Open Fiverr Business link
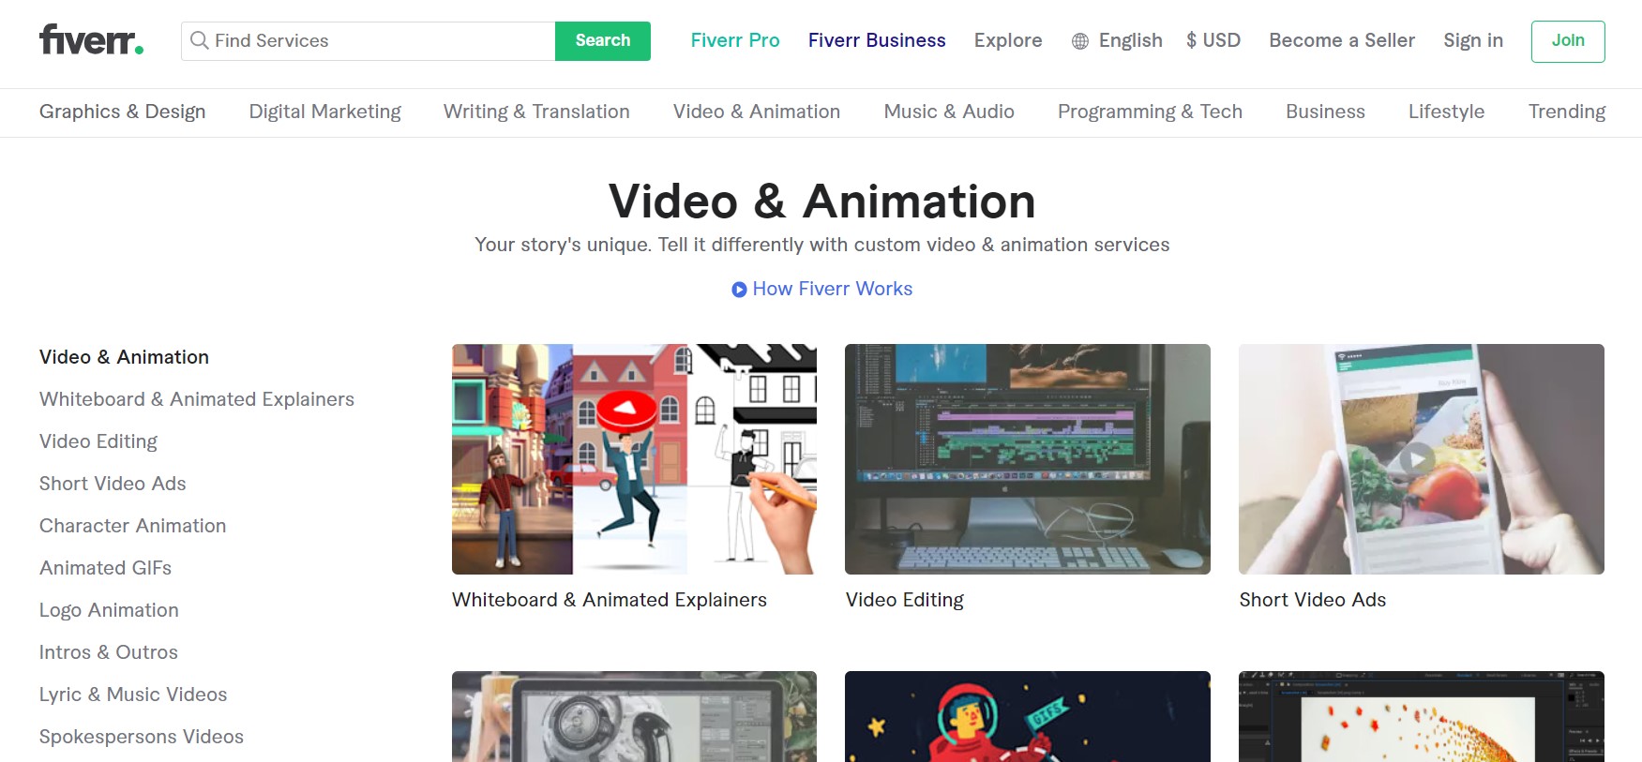This screenshot has width=1642, height=762. click(x=877, y=40)
